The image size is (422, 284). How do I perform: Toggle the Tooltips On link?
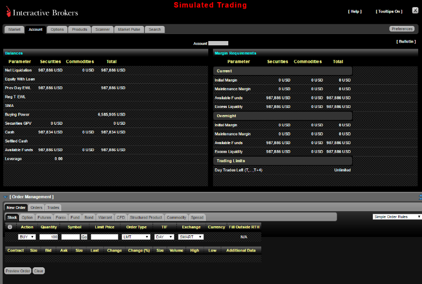pos(389,11)
